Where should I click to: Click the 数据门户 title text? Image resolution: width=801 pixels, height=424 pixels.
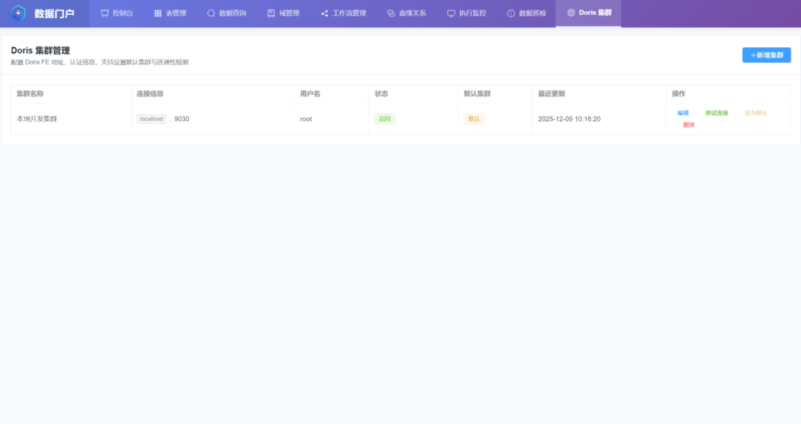coord(54,14)
